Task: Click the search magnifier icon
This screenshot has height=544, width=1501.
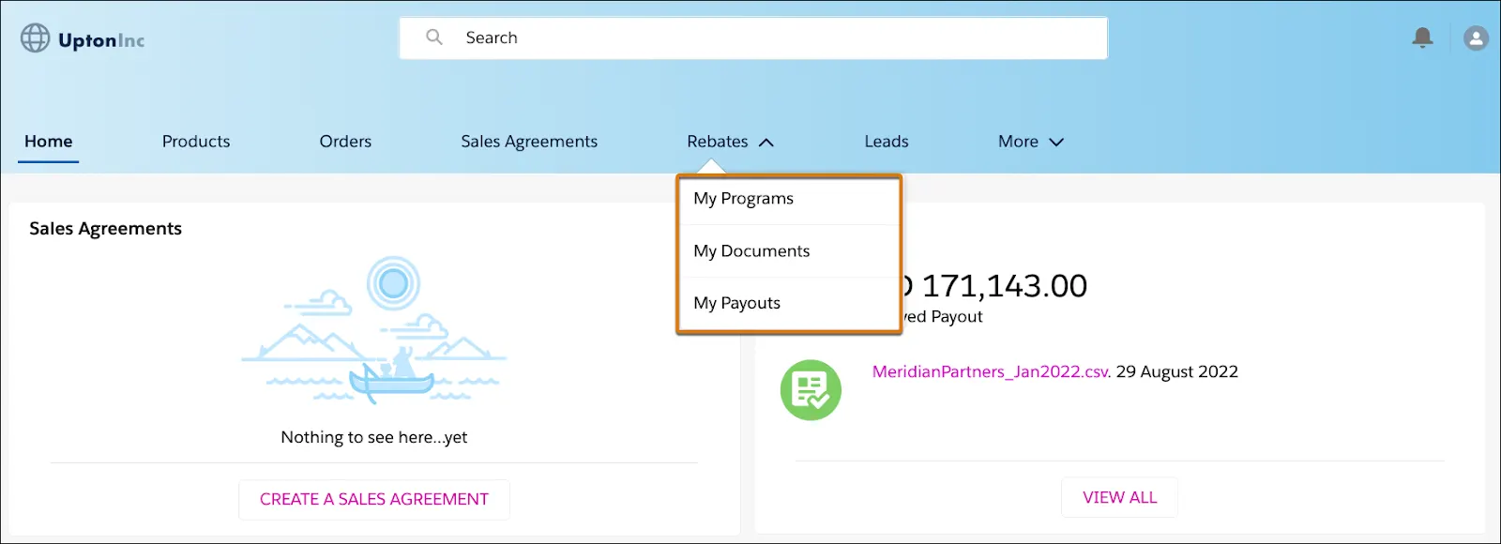Action: coord(434,38)
